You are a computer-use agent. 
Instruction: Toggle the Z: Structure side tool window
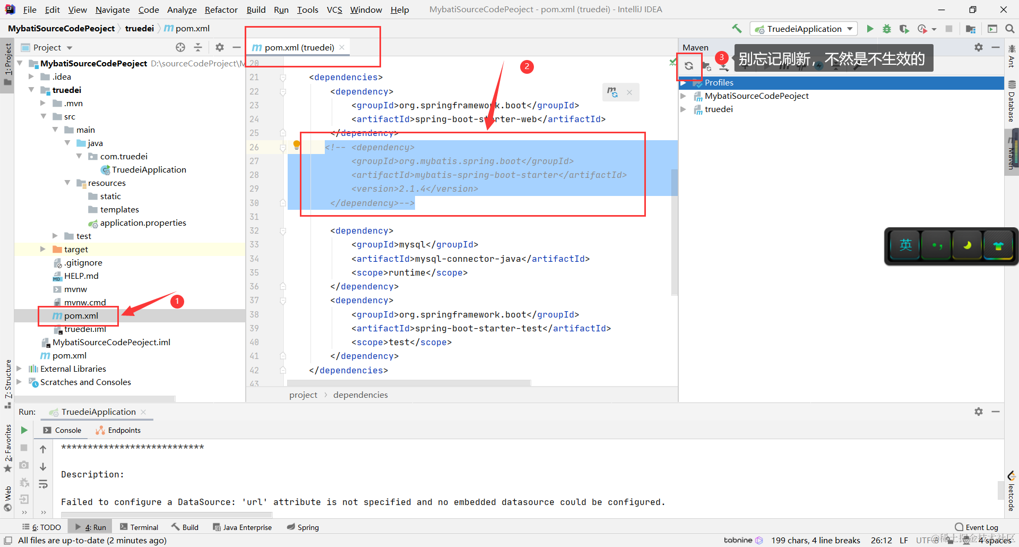point(7,383)
